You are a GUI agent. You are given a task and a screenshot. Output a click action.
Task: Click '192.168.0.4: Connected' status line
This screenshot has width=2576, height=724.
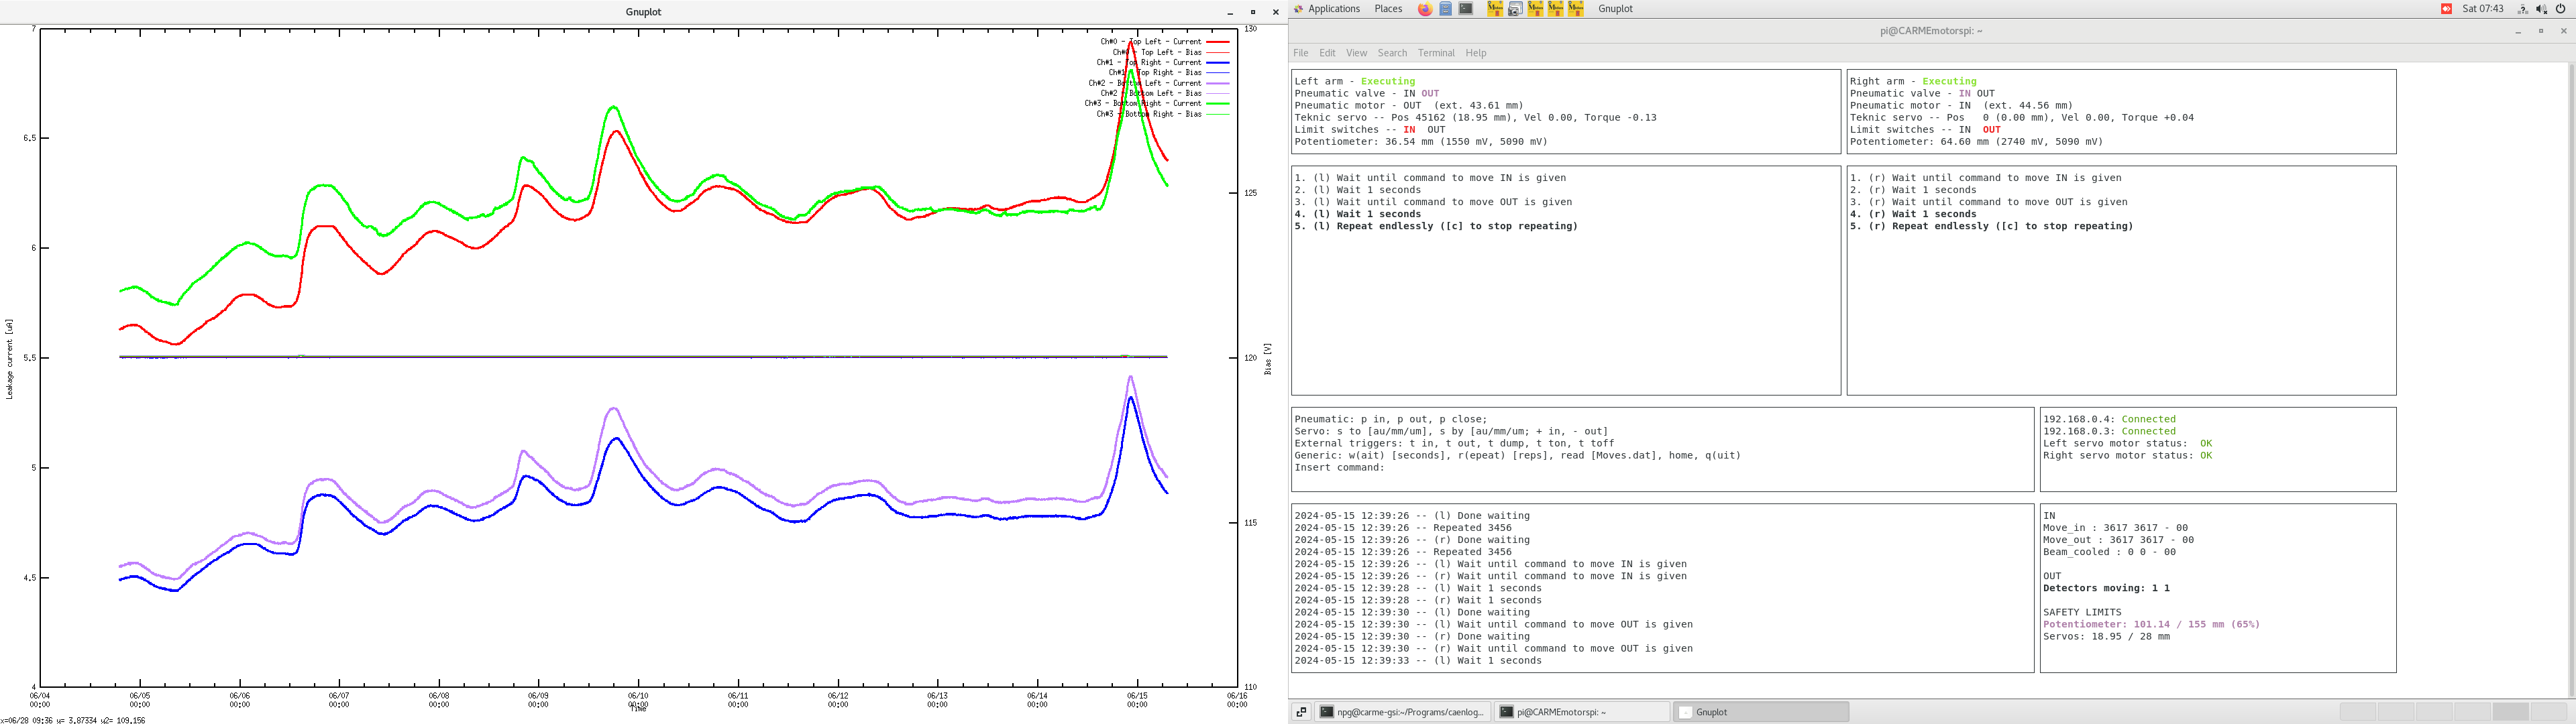[2109, 419]
